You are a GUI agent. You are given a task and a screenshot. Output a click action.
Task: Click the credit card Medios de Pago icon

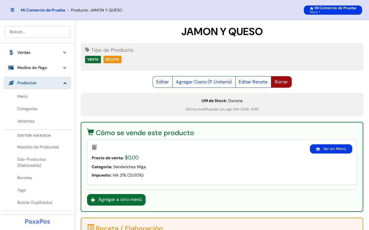[11, 68]
